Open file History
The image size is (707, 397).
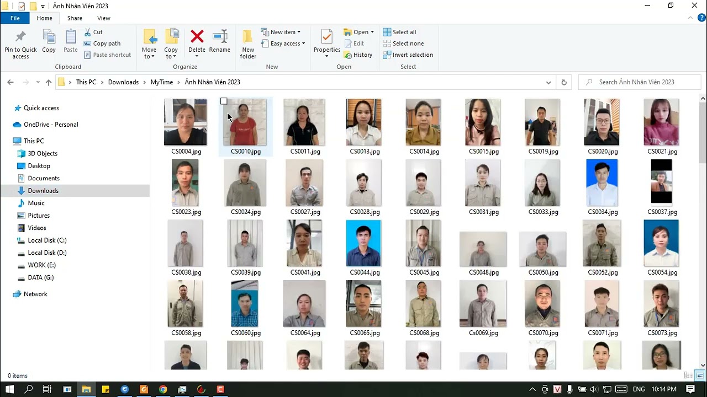pos(358,55)
